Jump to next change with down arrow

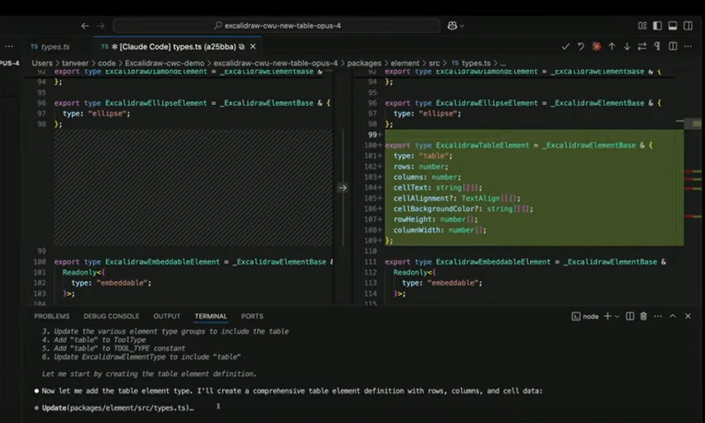(x=627, y=46)
